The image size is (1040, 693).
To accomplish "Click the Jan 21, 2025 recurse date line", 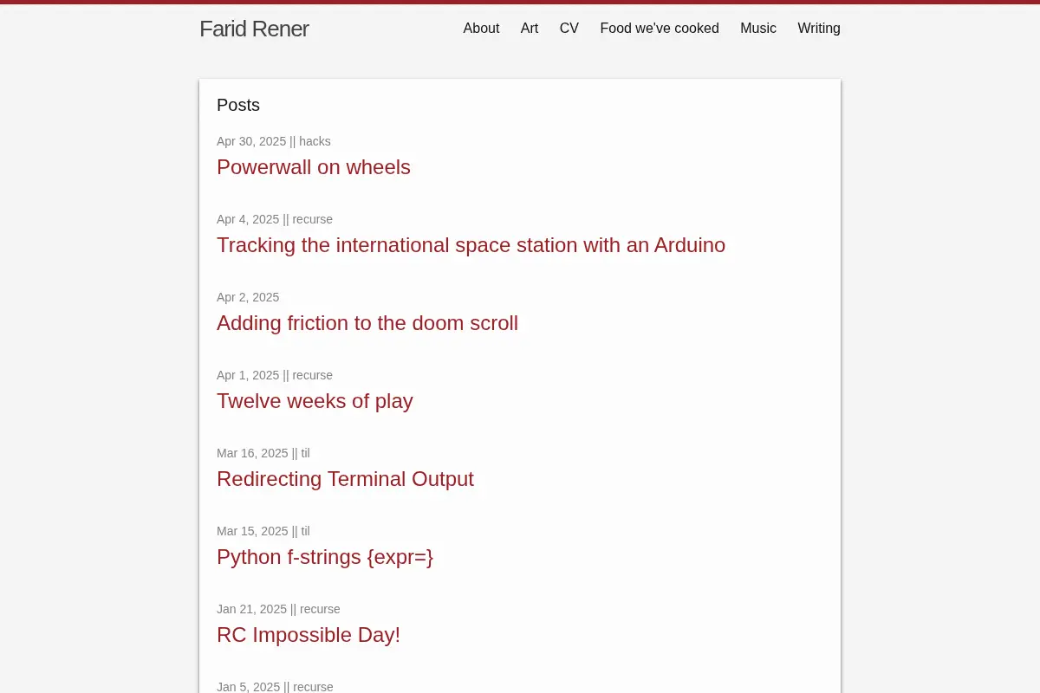I will click(x=278, y=609).
